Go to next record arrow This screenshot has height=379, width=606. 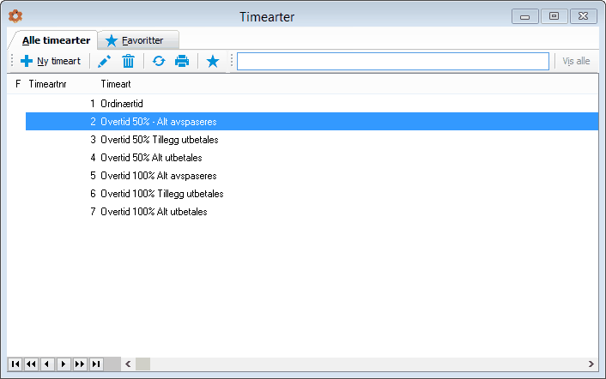pos(64,364)
